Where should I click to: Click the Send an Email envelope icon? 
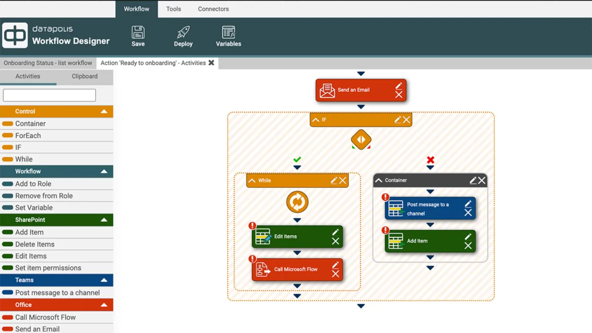tap(327, 90)
